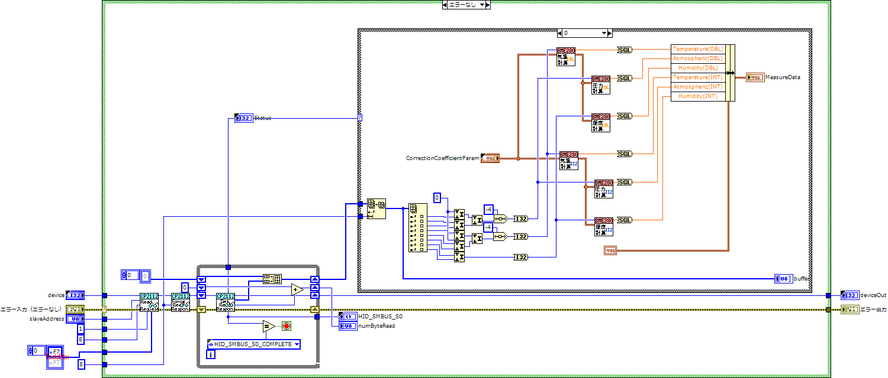The image size is (888, 378).
Task: Select the BME280 temperature DBL calculation subVI
Action: coord(566,57)
